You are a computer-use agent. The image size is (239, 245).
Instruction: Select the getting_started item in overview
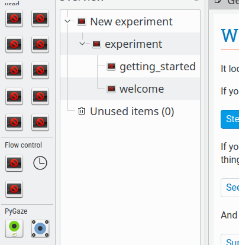pos(157,67)
